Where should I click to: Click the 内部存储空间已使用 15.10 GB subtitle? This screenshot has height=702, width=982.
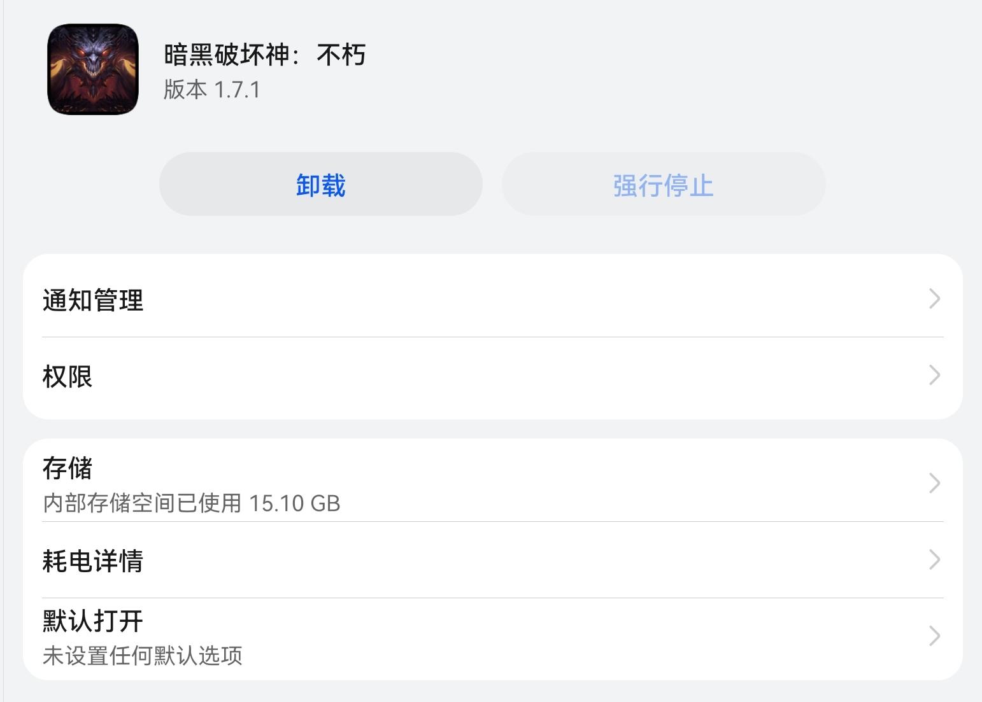[x=192, y=503]
